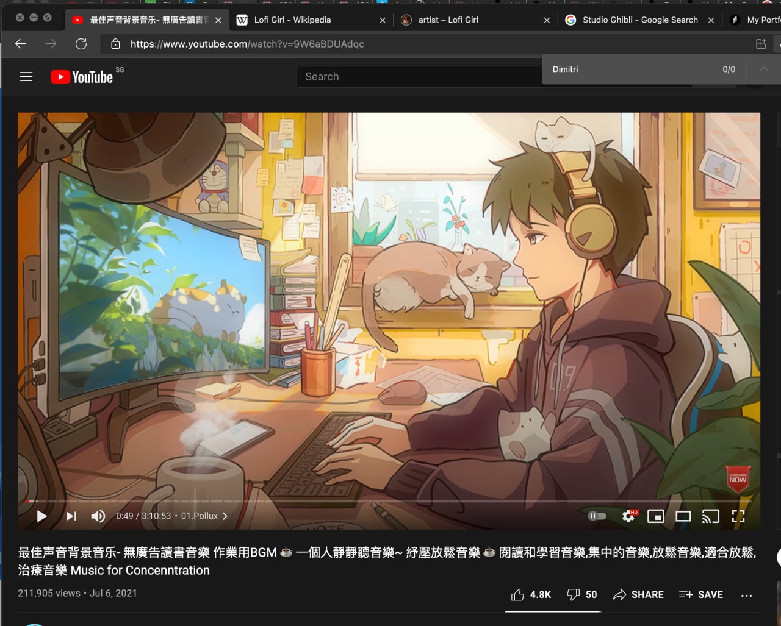Cast the video to a TV

pyautogui.click(x=710, y=516)
